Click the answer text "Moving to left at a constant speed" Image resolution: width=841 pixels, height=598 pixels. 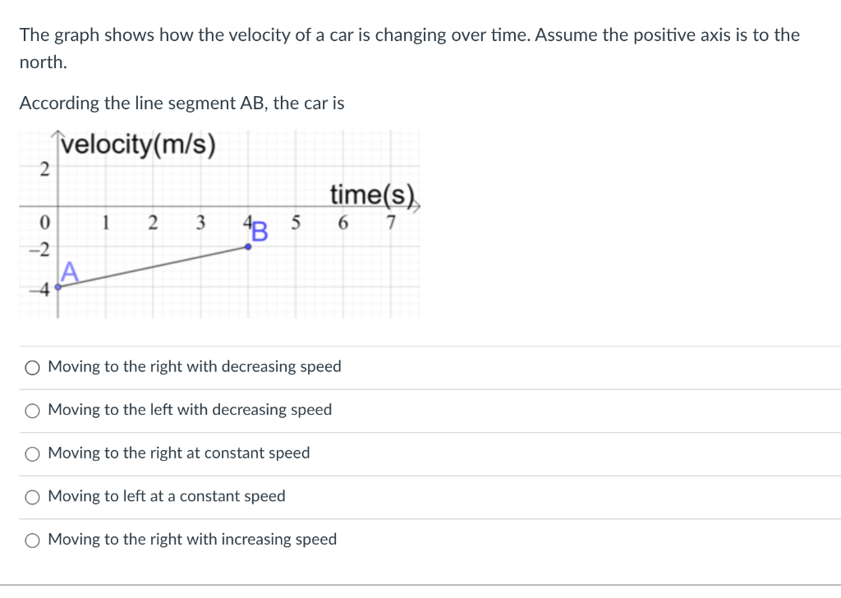tap(168, 495)
